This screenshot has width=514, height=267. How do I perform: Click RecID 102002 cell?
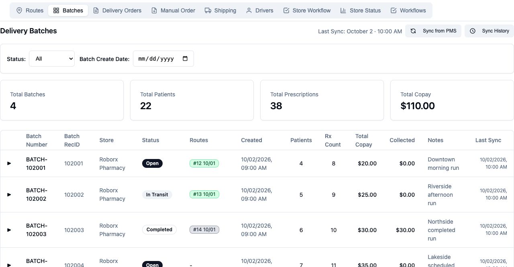click(74, 195)
